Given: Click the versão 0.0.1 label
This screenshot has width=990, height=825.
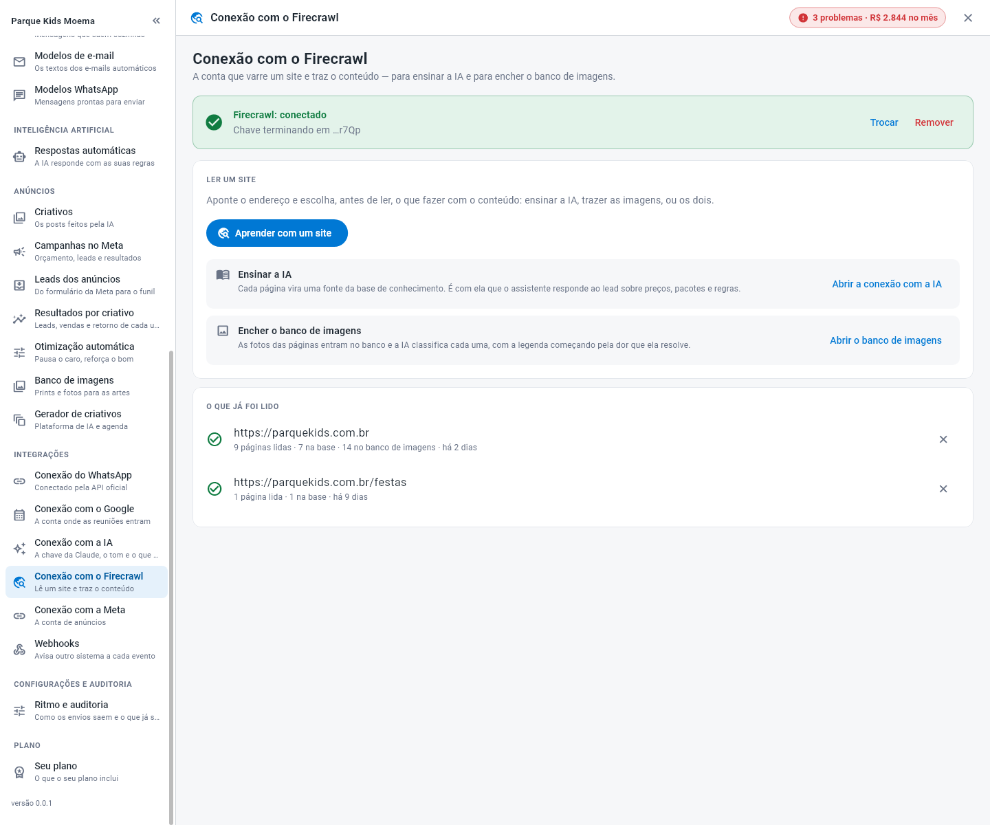Looking at the screenshot, I should [x=32, y=803].
